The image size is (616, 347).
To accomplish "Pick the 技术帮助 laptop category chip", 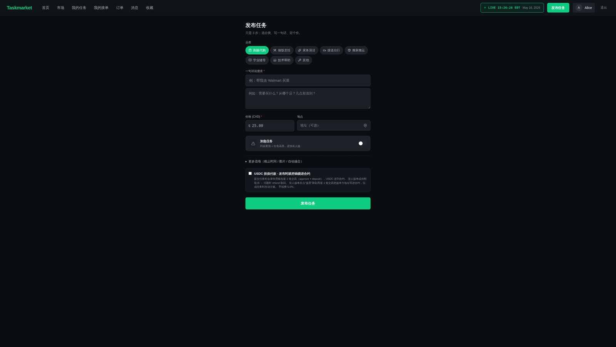I will coord(282,60).
